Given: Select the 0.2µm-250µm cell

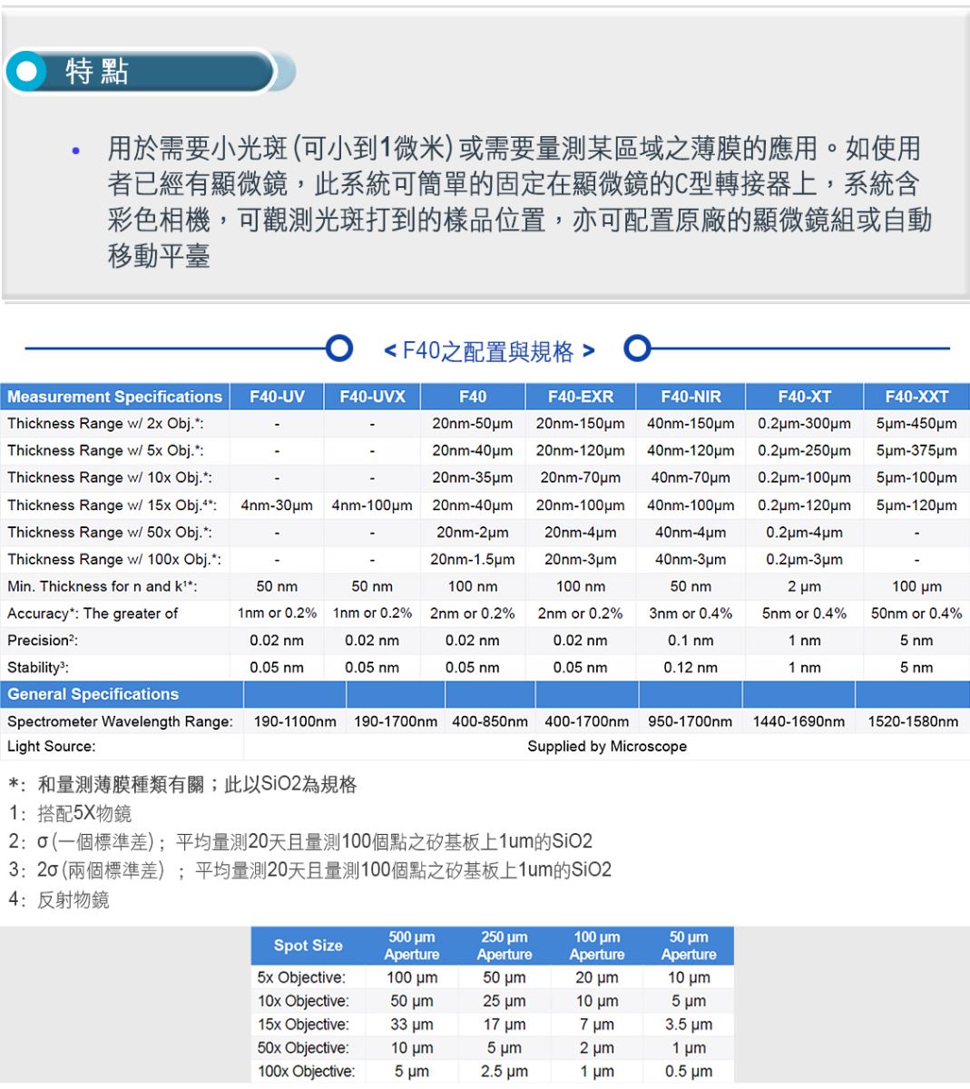Looking at the screenshot, I should pos(805,451).
